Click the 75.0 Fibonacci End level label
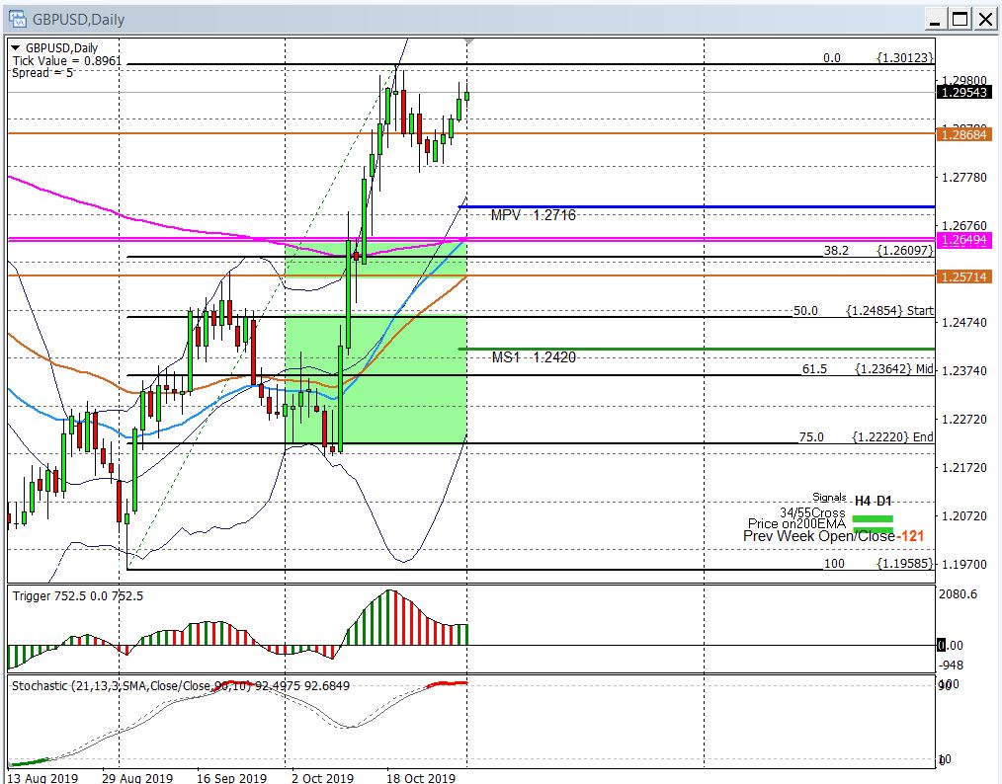1002x784 pixels. (866, 437)
